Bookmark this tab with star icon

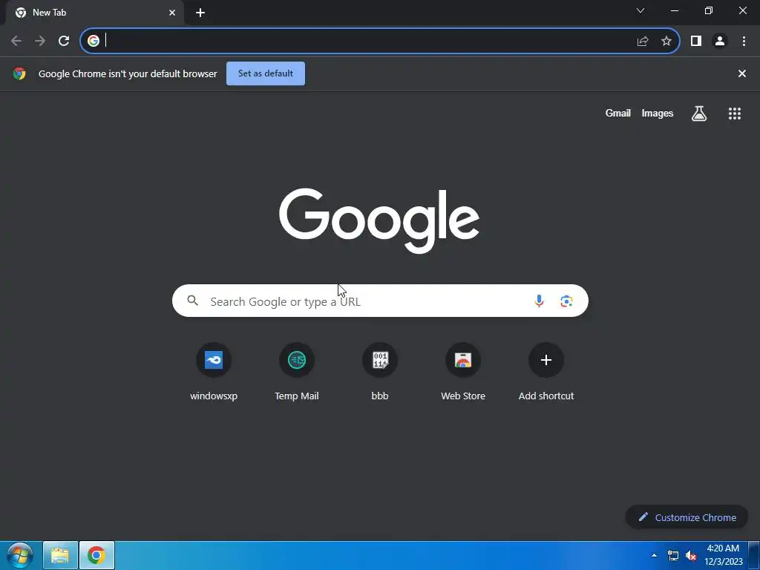click(x=666, y=42)
